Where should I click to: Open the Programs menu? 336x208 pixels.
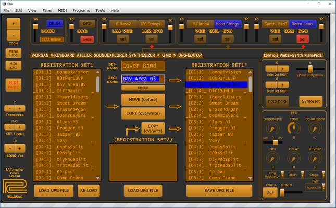(81, 10)
